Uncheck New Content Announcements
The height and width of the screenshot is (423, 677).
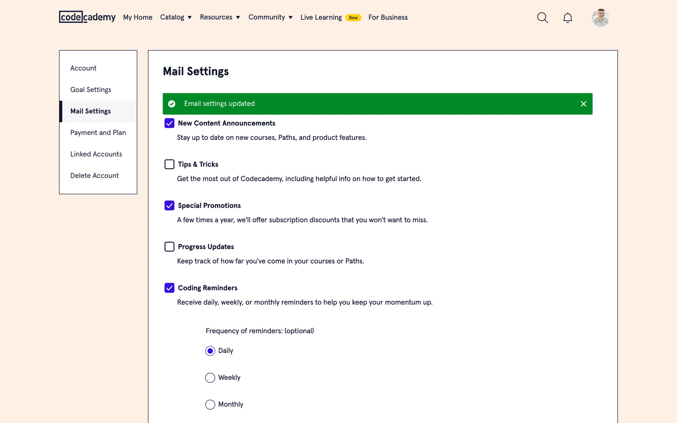point(169,123)
